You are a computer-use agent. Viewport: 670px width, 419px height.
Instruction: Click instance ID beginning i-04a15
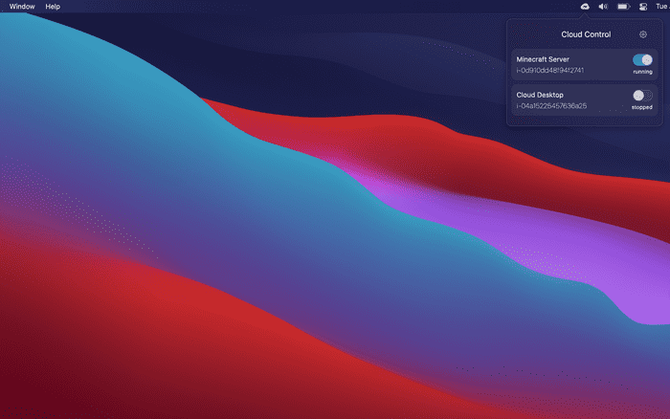(551, 106)
